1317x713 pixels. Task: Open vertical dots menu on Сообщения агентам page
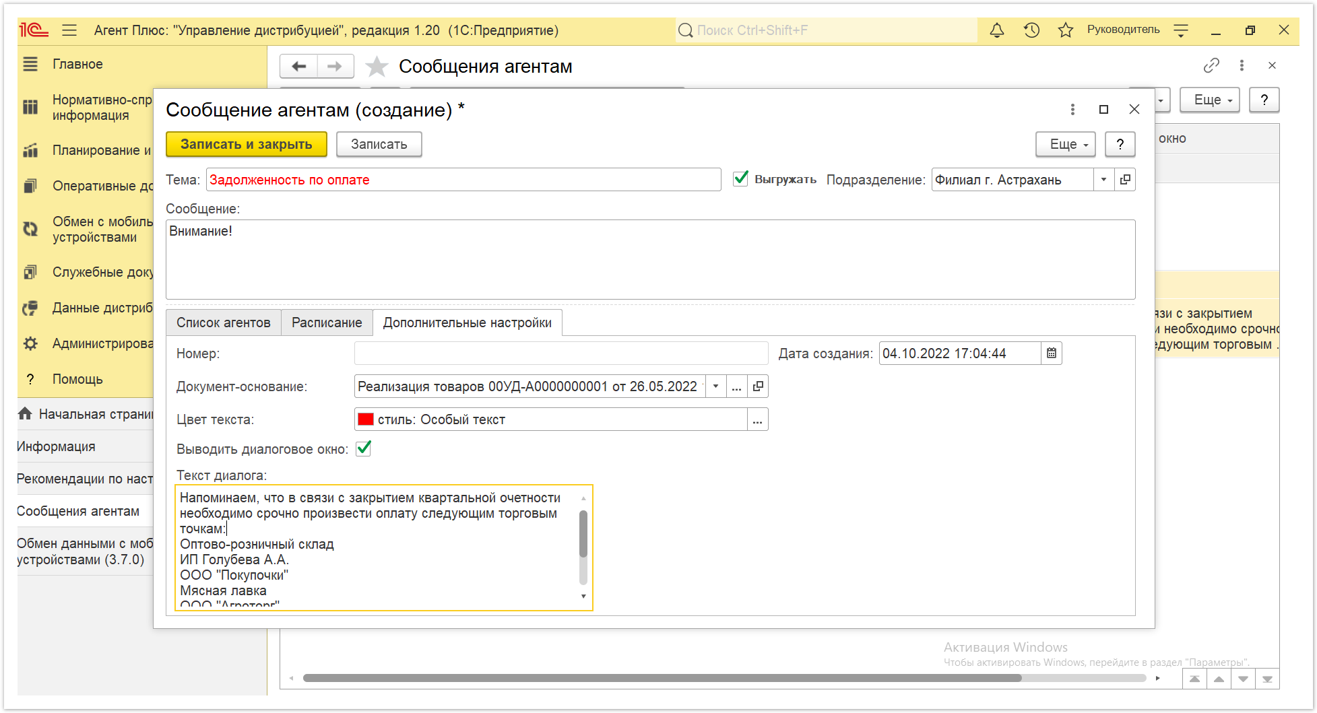click(x=1242, y=65)
